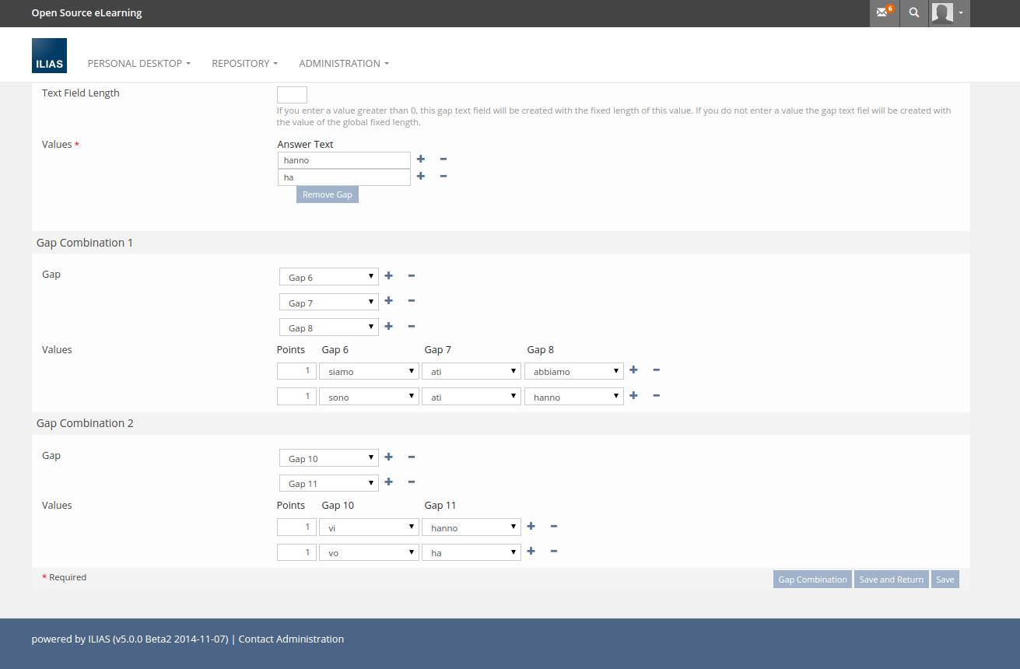The image size is (1020, 669).
Task: Open the Administration menu
Action: click(x=343, y=64)
